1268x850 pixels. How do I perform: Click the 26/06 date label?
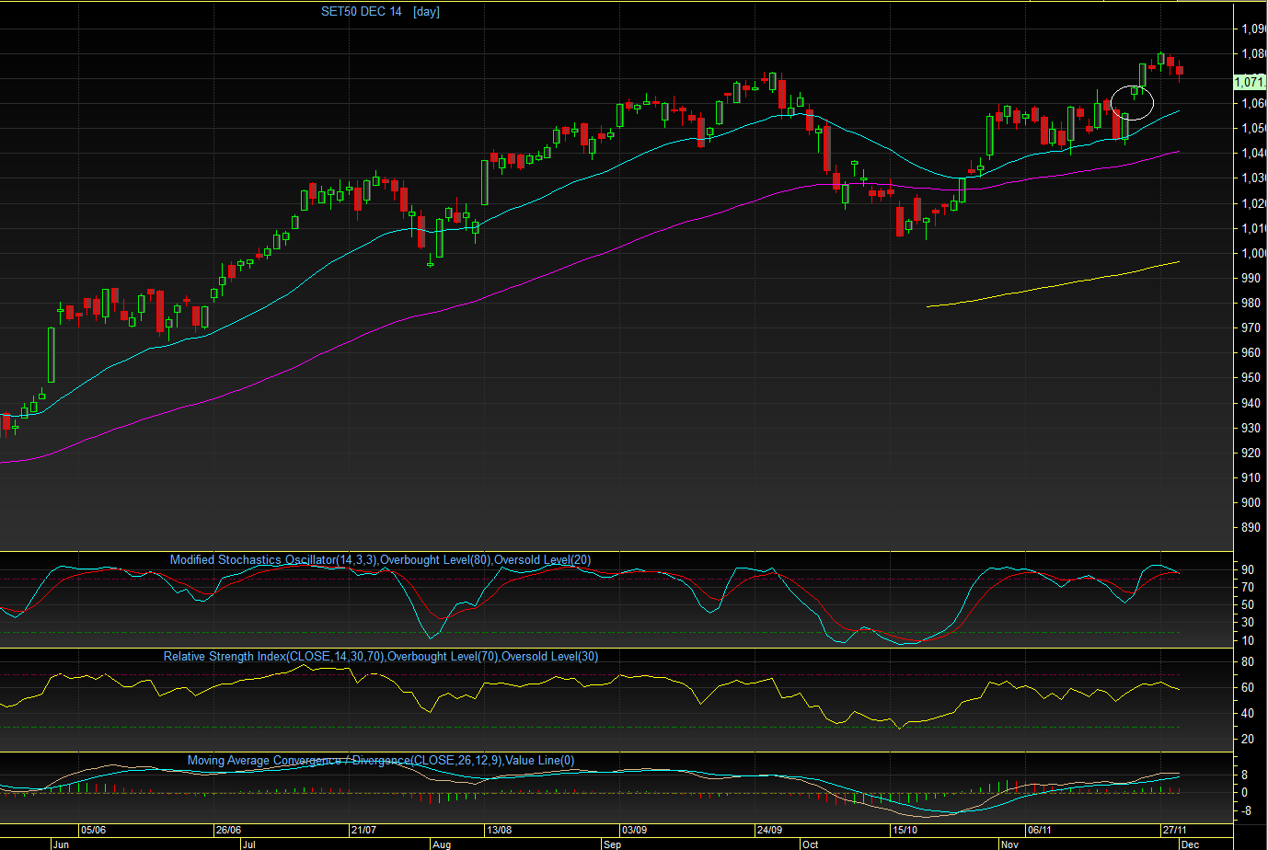point(228,830)
